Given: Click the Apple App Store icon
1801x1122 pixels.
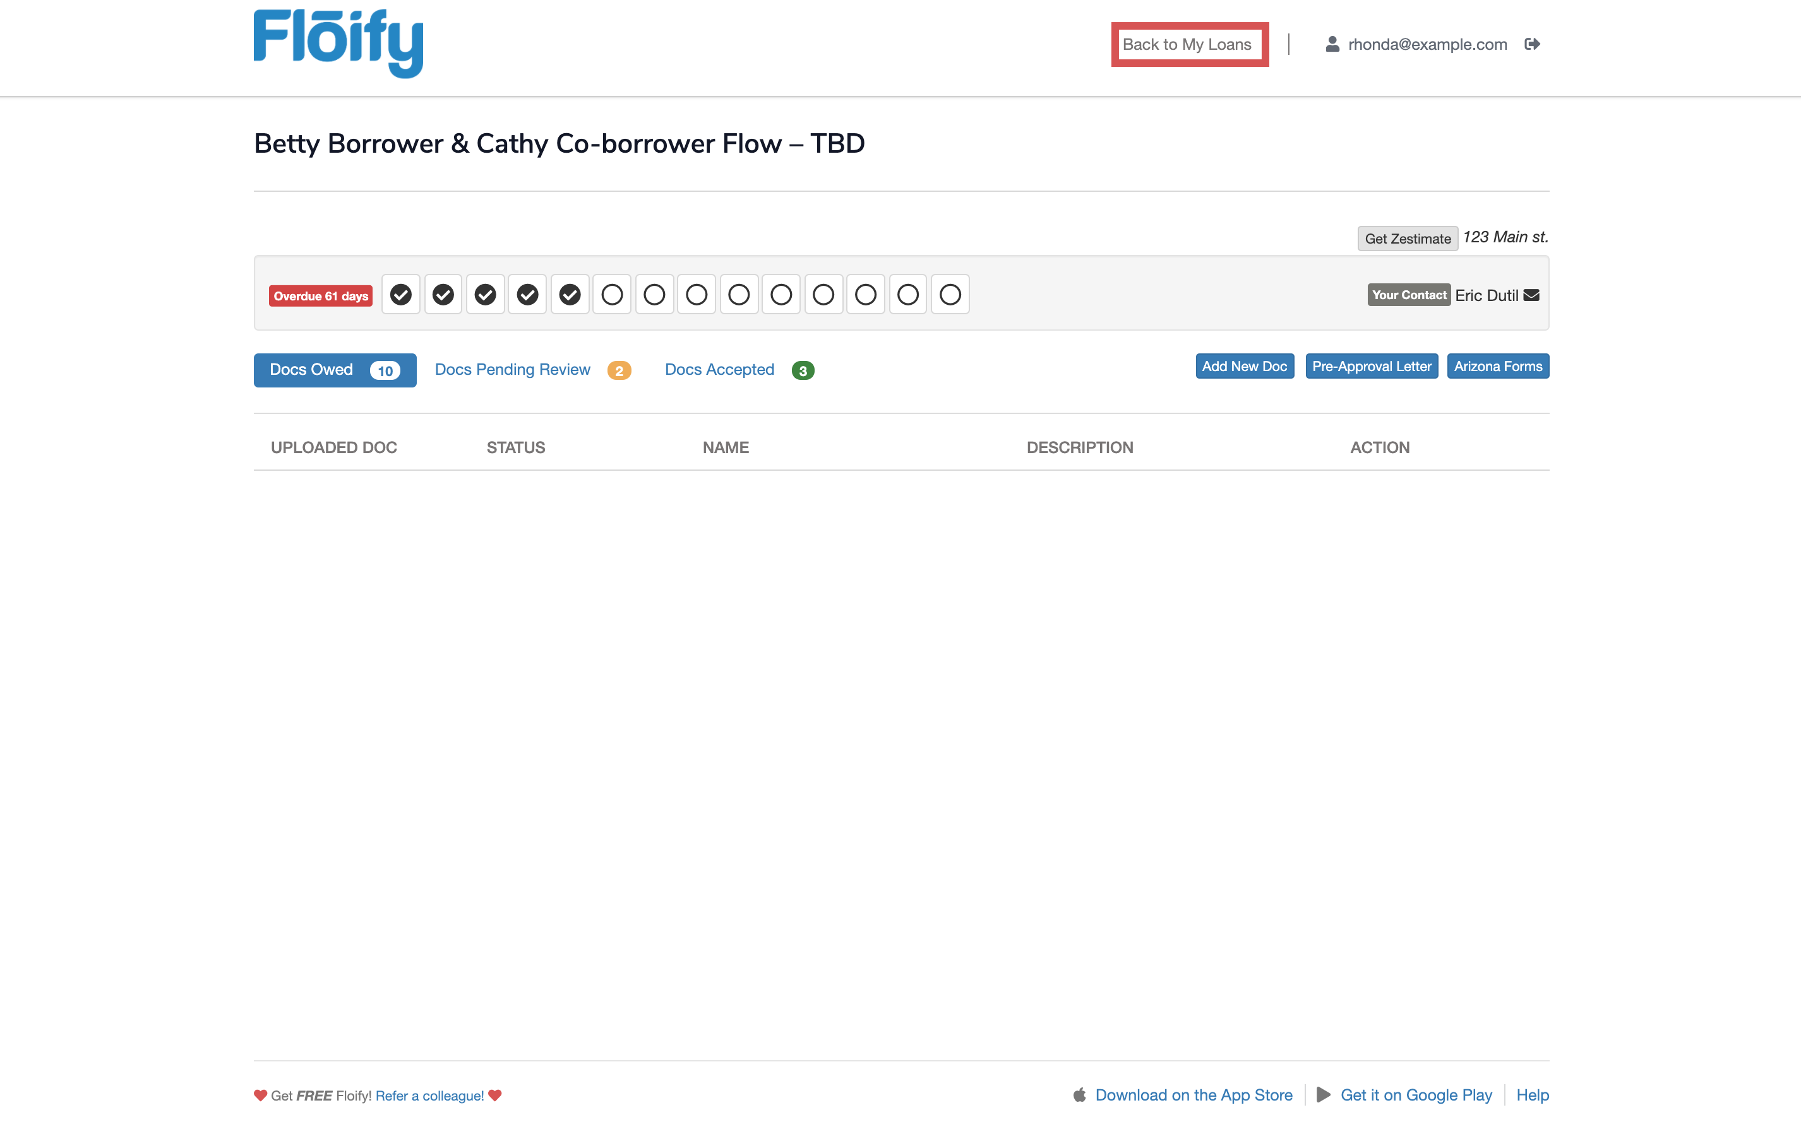Looking at the screenshot, I should pos(1079,1094).
